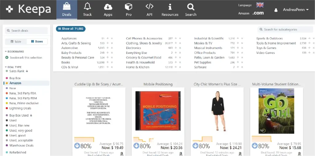Select New deal type

pos(12,88)
